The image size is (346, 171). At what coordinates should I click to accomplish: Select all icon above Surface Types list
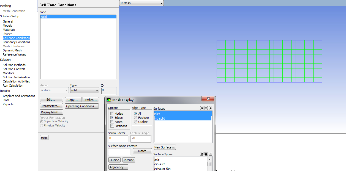tap(206, 154)
